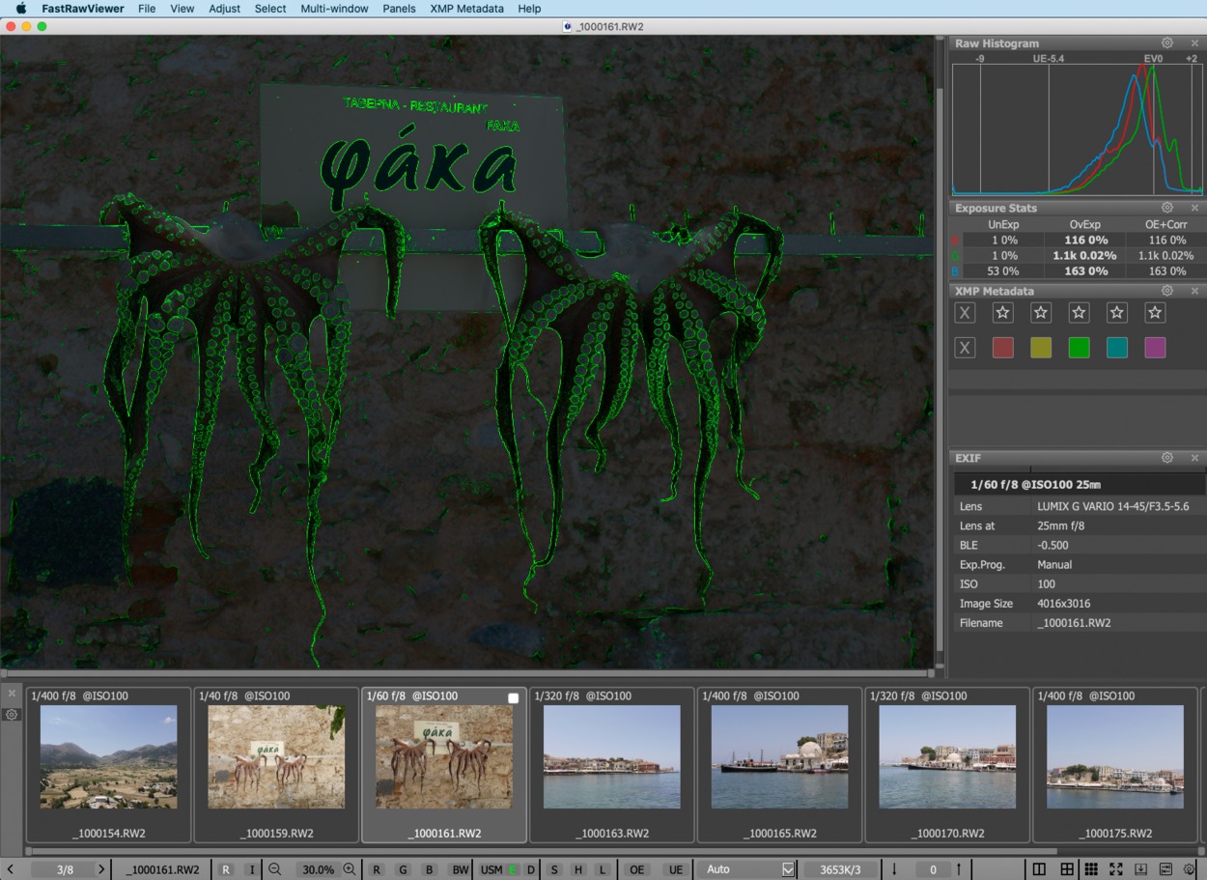Open the Multi-window menu

[334, 9]
